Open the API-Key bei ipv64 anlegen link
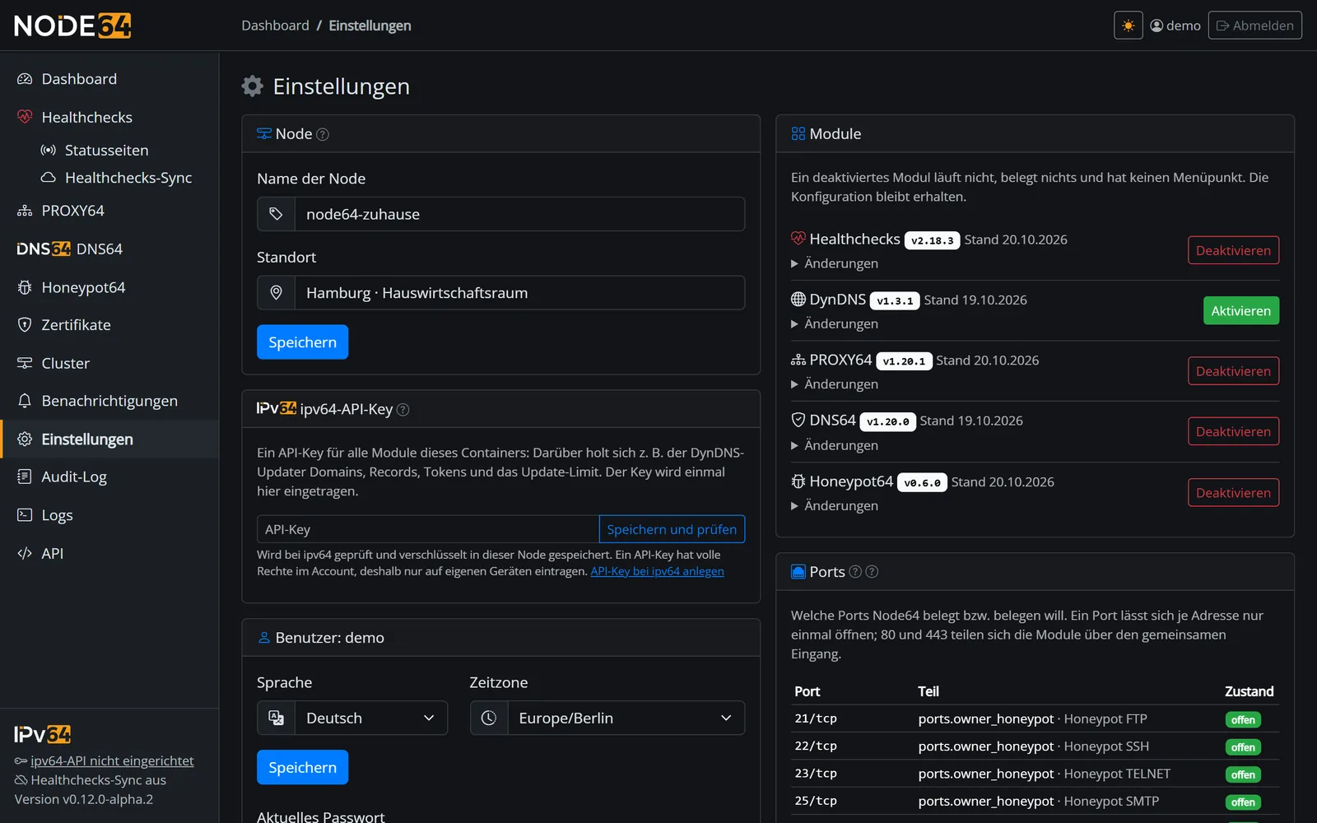The image size is (1317, 823). [657, 571]
